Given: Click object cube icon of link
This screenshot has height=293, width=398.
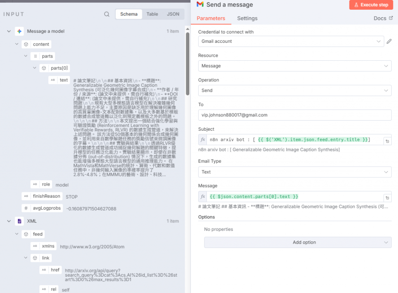Looking at the screenshot, I should coord(35,258).
